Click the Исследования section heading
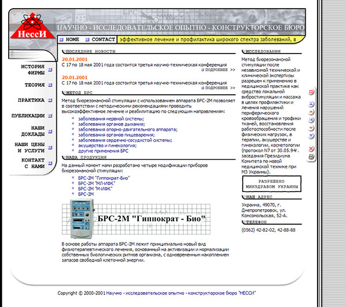The width and height of the screenshot is (346, 307). pyautogui.click(x=263, y=52)
